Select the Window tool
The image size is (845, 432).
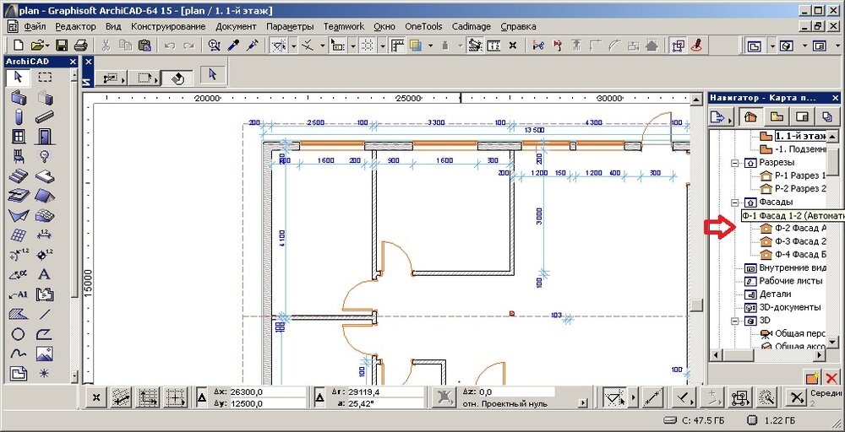coord(19,136)
